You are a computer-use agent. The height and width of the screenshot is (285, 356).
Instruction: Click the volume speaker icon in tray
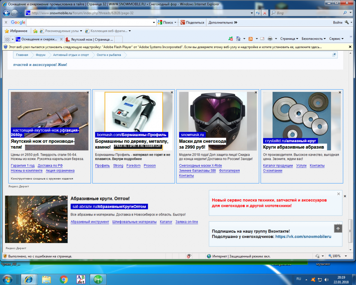[327, 279]
